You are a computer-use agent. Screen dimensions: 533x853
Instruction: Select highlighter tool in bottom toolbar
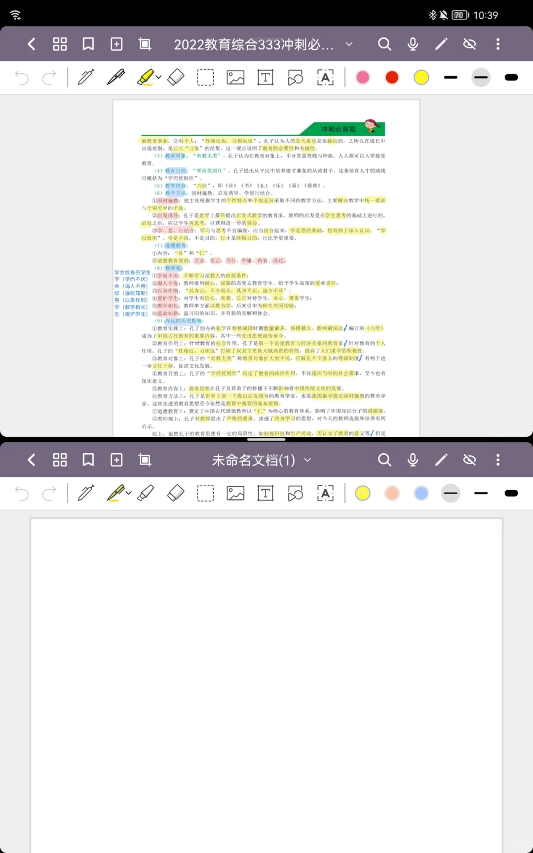point(146,493)
